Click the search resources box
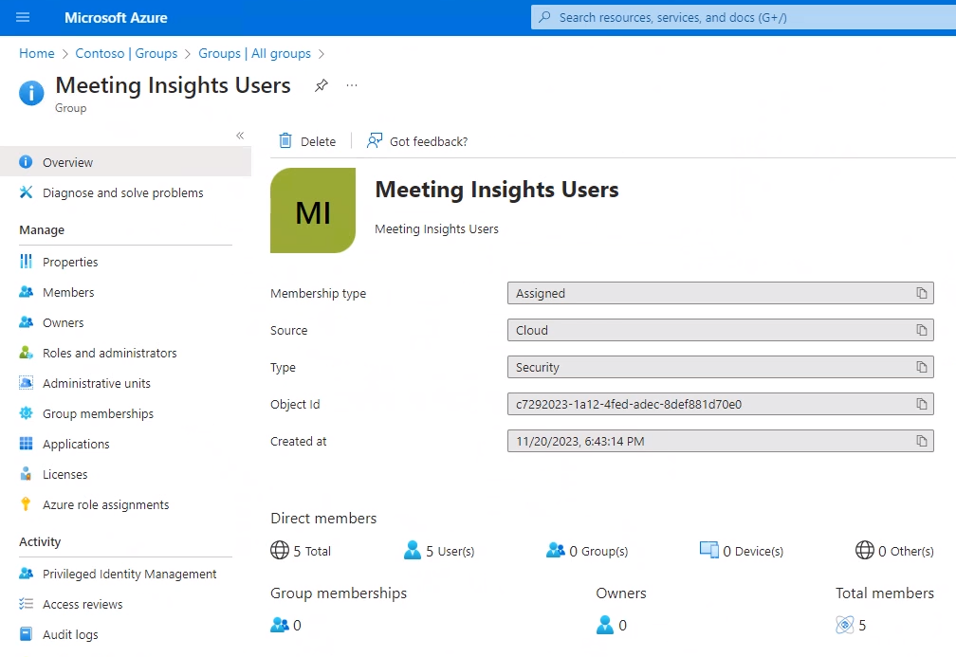956x657 pixels. 740,18
